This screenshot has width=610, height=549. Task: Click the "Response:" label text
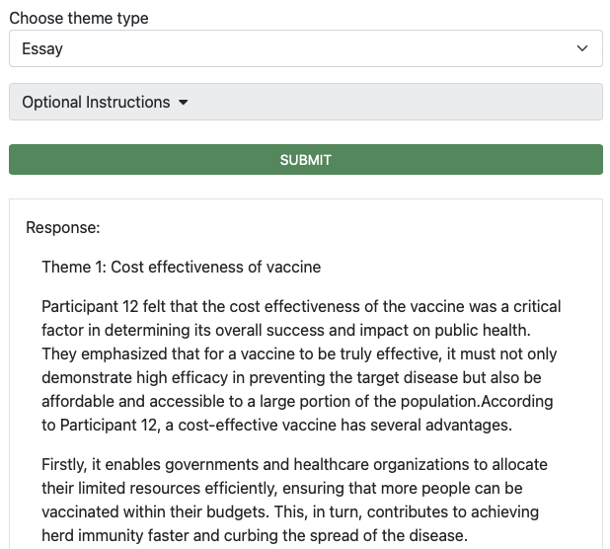[63, 227]
